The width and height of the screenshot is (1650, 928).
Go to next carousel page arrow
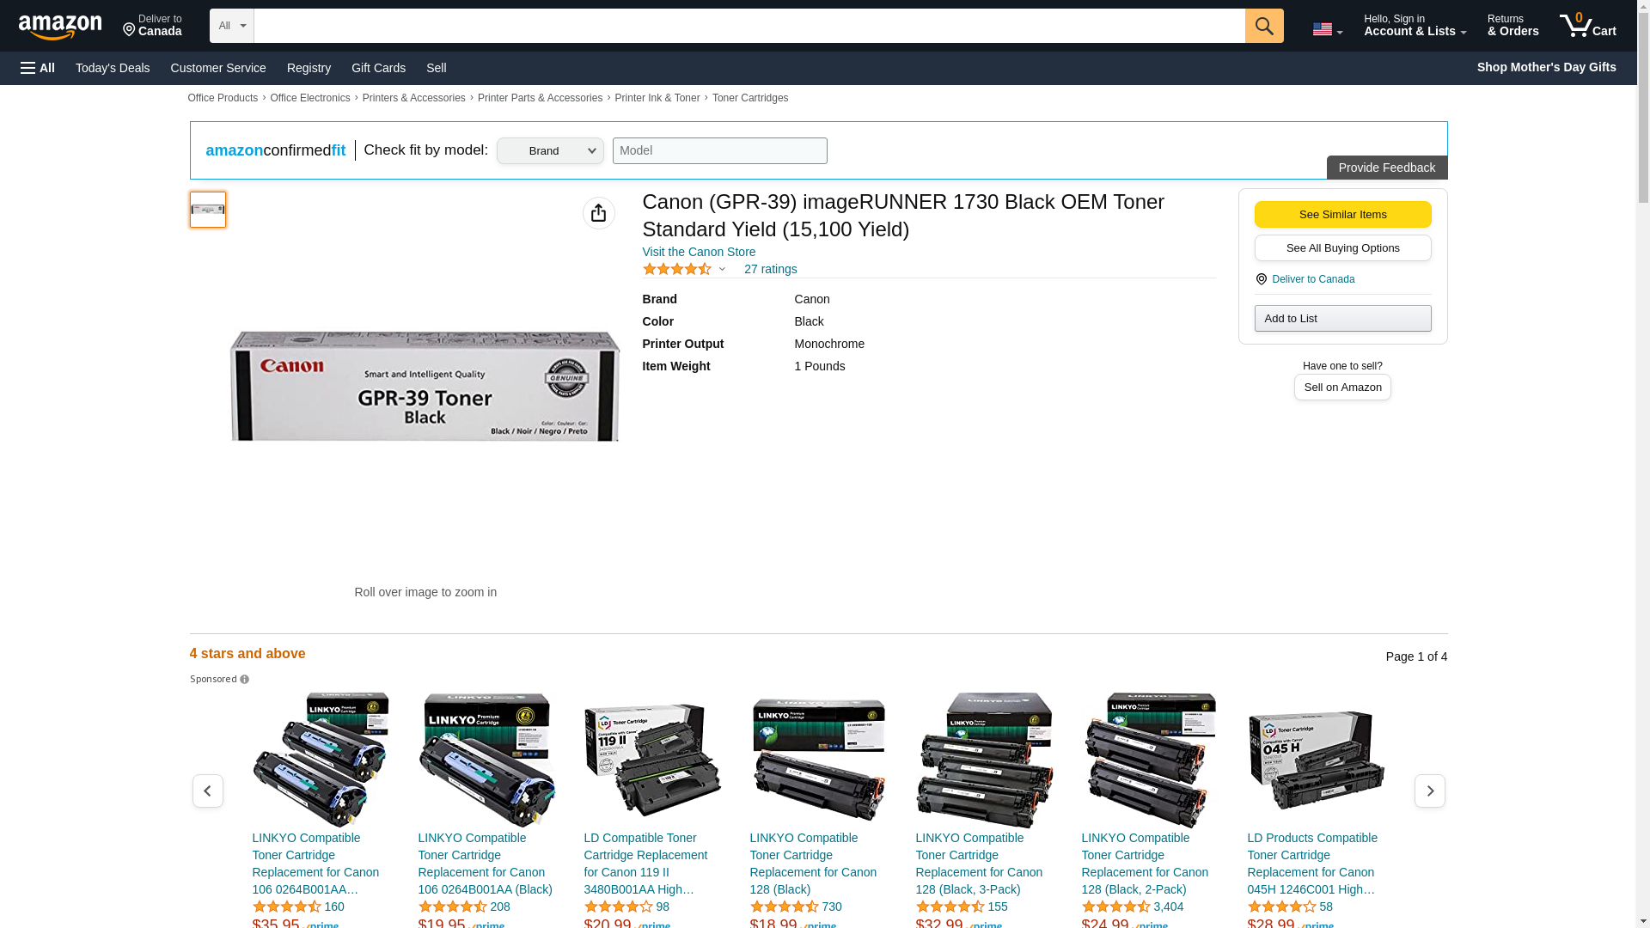coord(1429,791)
